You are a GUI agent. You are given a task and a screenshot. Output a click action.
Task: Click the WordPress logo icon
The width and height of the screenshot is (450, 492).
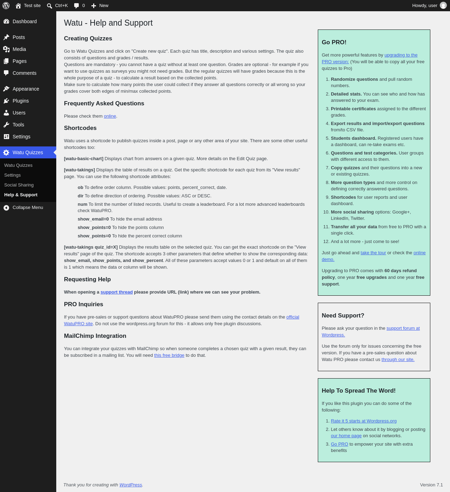pyautogui.click(x=6, y=6)
